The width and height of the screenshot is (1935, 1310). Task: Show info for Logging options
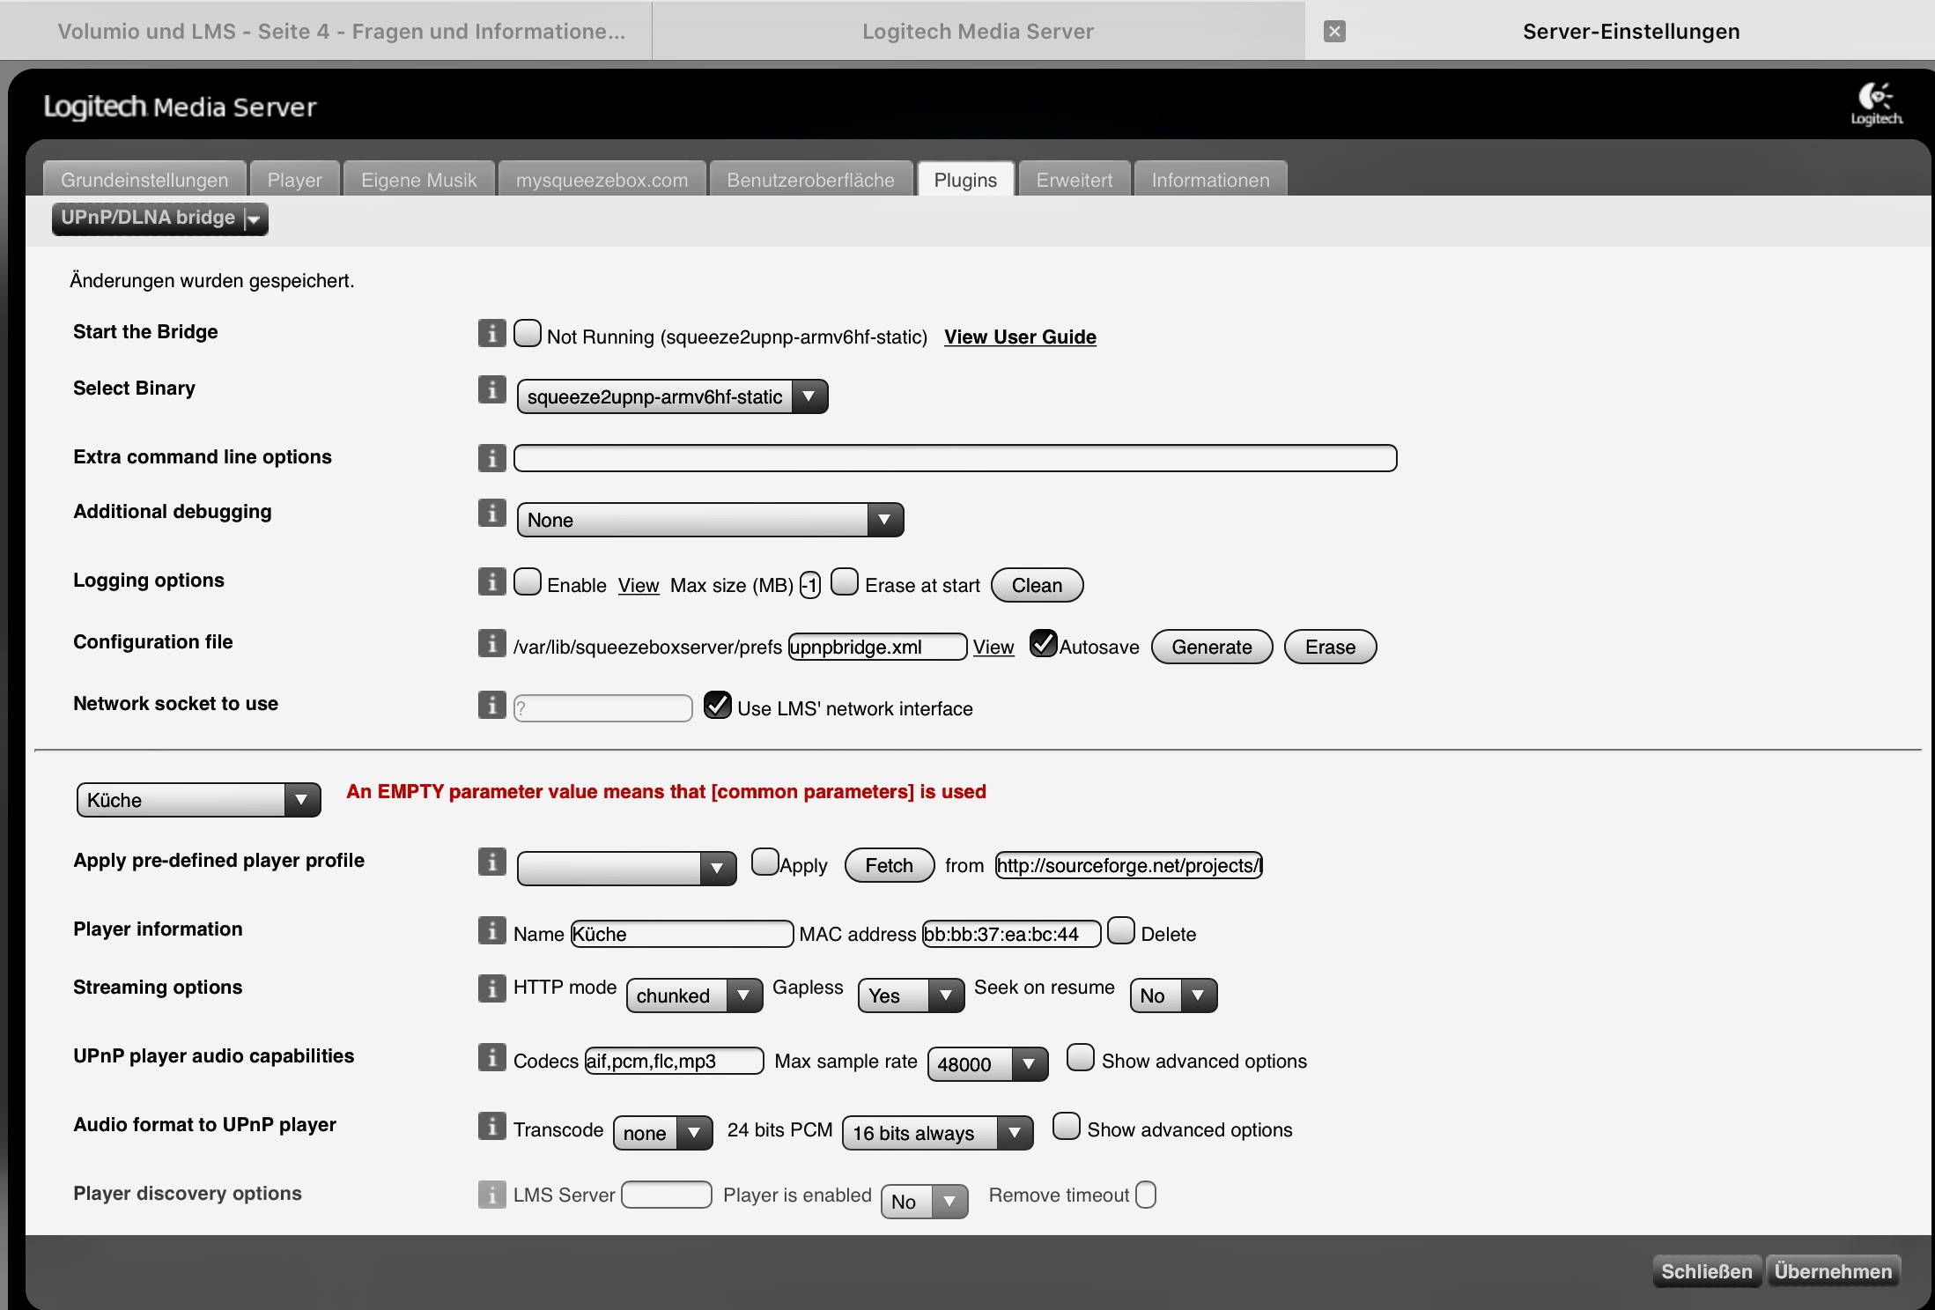pyautogui.click(x=491, y=581)
